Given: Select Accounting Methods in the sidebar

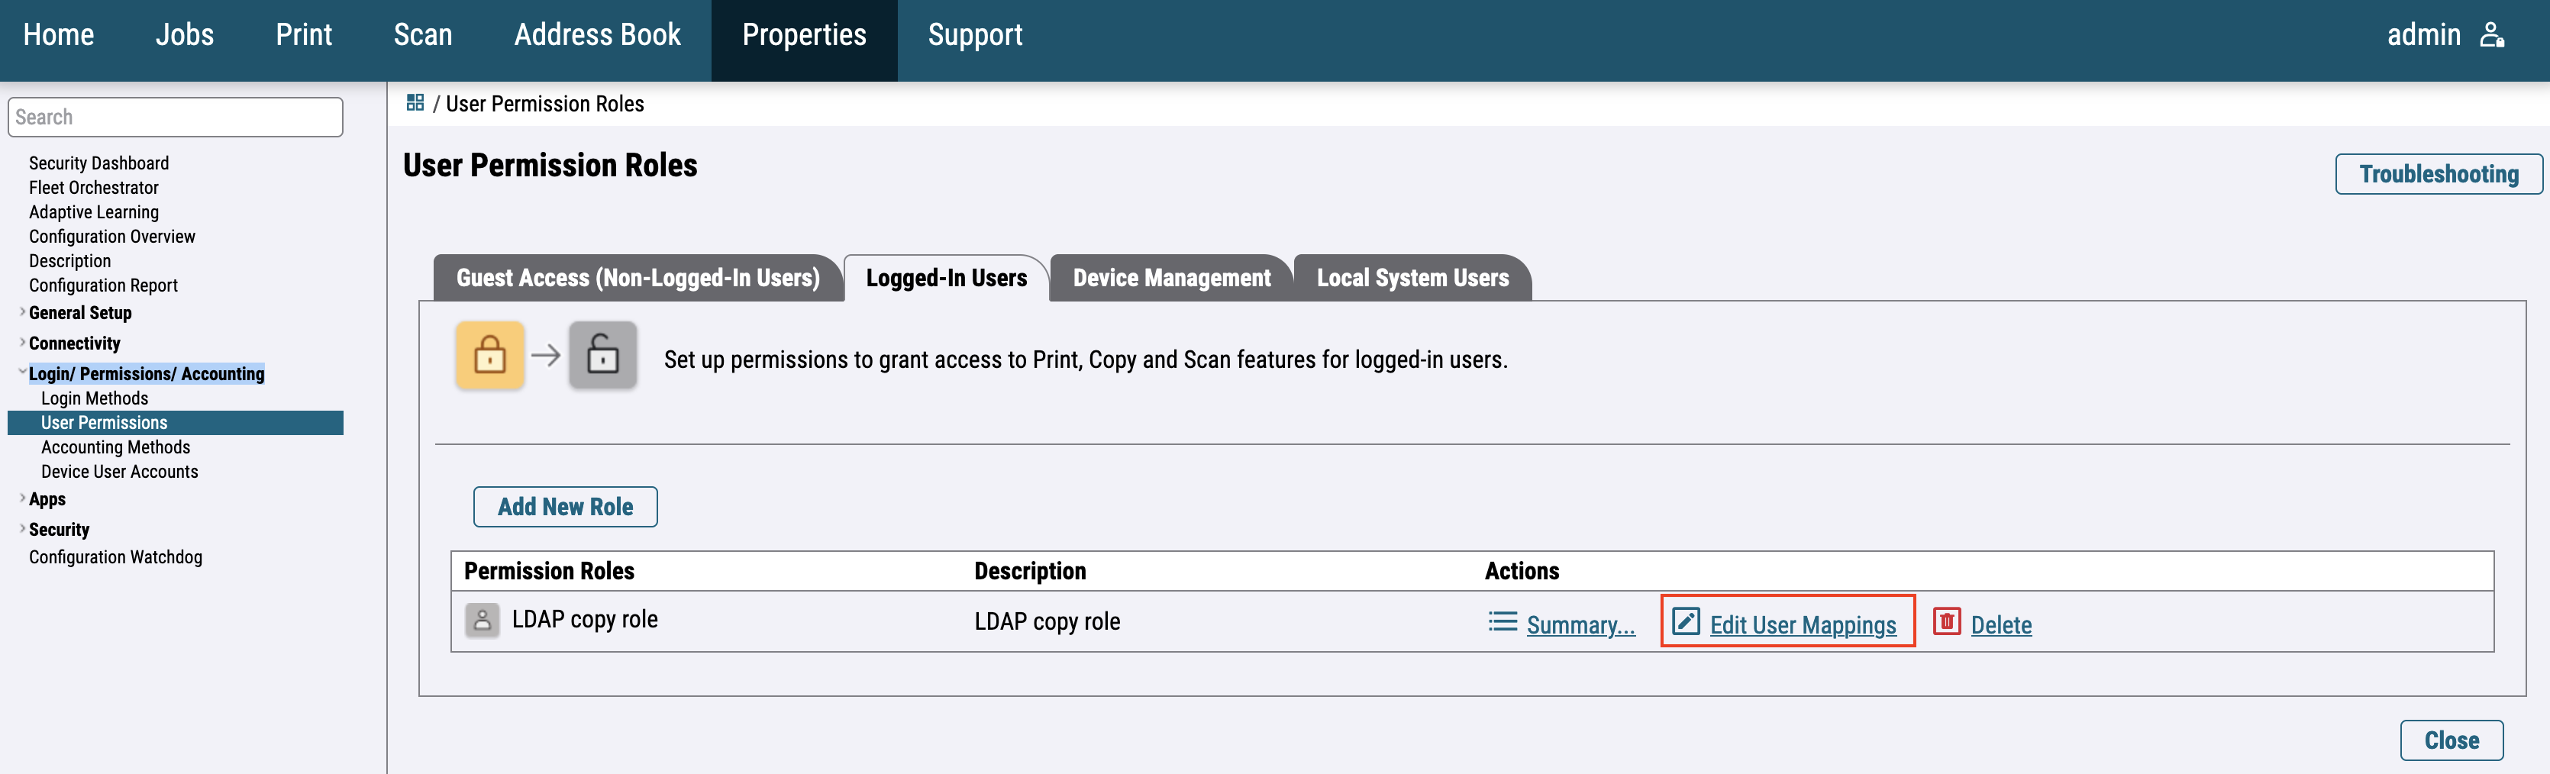Looking at the screenshot, I should 116,447.
